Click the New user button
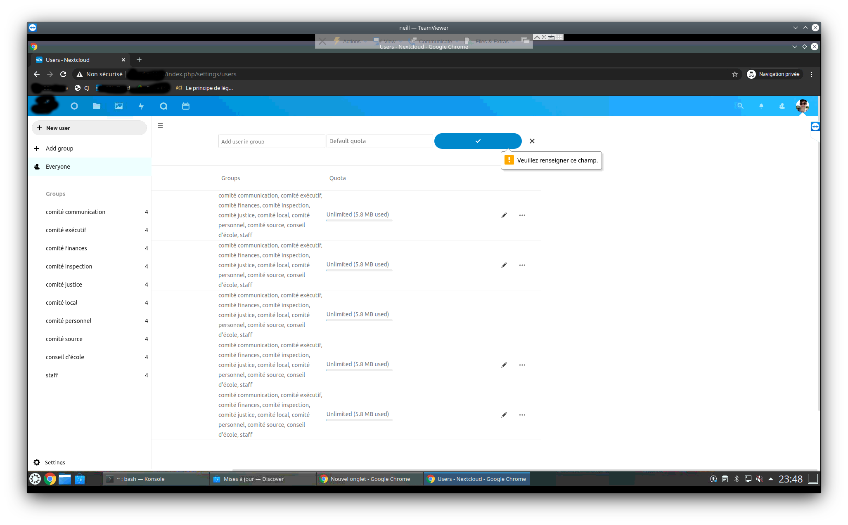848x525 pixels. (x=89, y=128)
